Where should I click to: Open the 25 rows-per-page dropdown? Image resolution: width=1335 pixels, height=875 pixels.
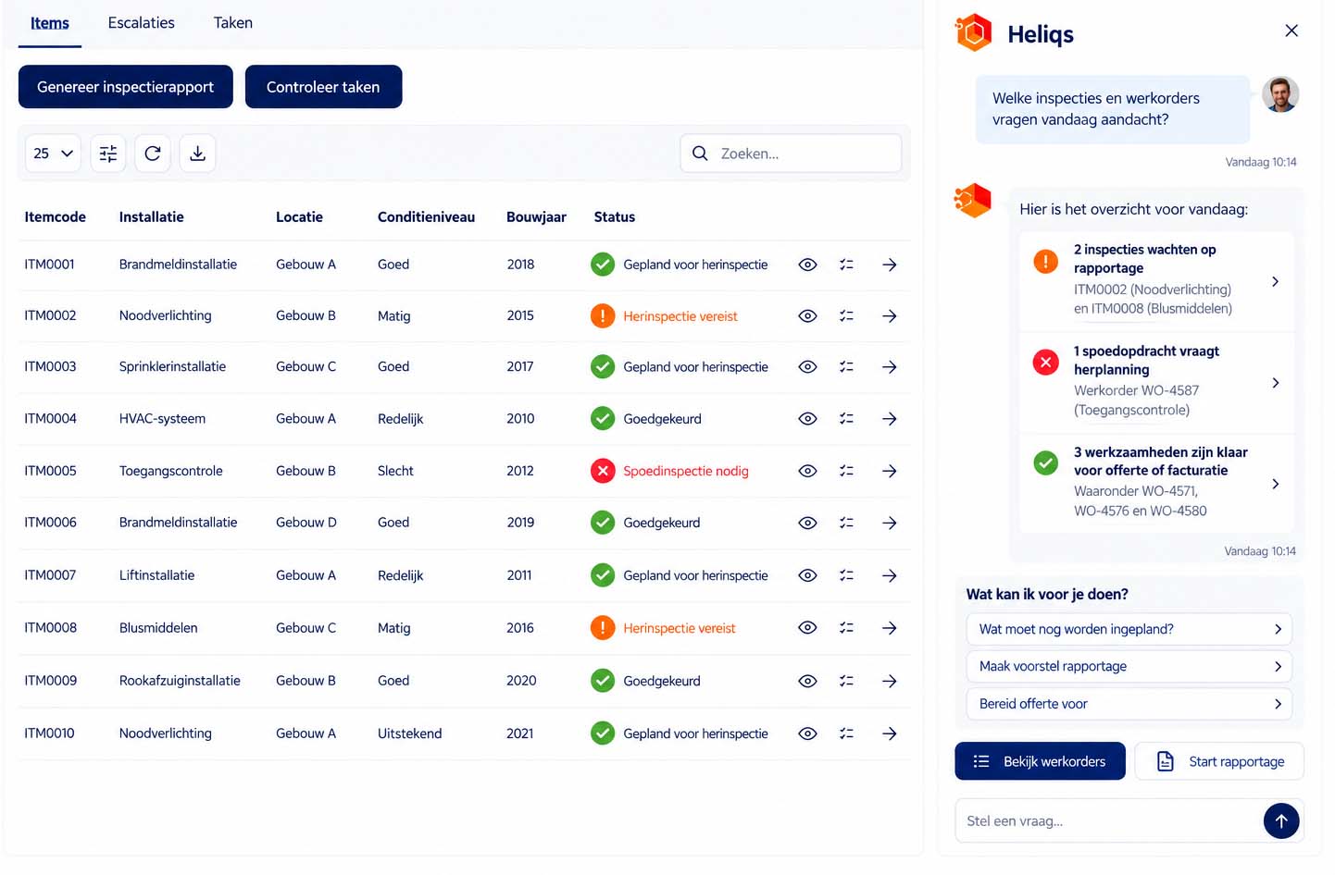pyautogui.click(x=53, y=154)
